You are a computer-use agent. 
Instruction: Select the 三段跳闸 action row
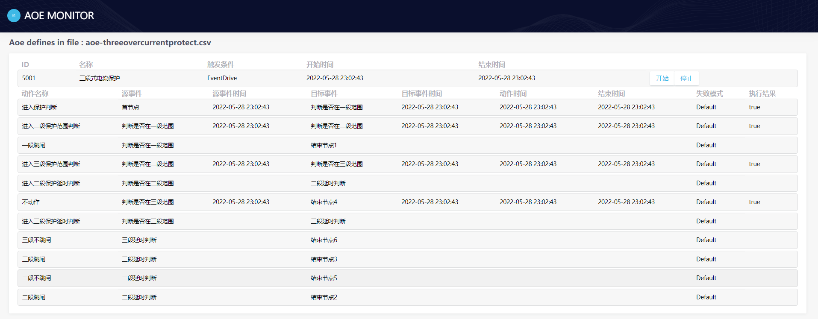click(407, 259)
